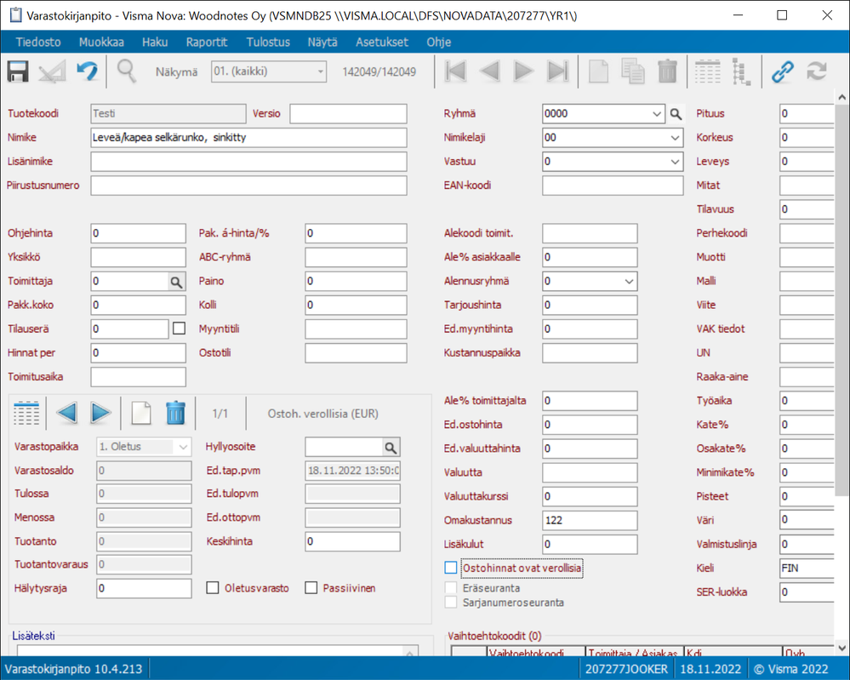Jump to the first record

(x=455, y=71)
